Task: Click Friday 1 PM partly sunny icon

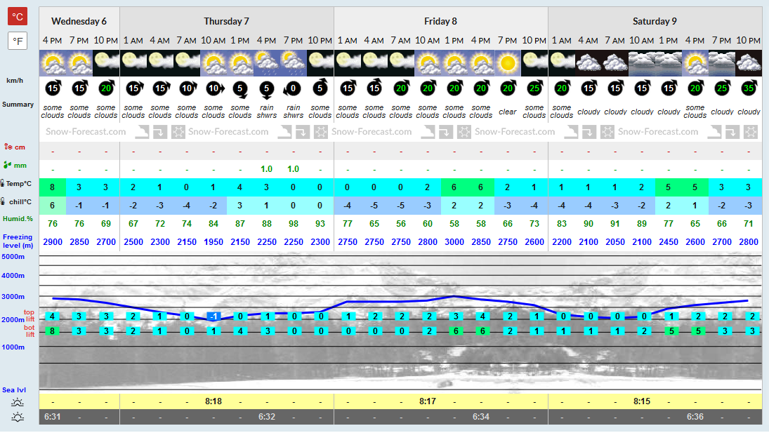Action: pyautogui.click(x=454, y=63)
